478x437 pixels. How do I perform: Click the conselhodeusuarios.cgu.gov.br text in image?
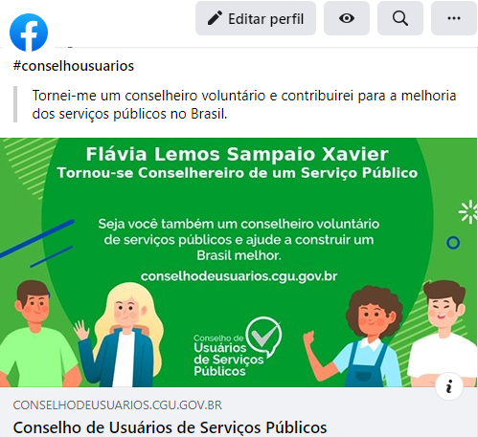pos(239,276)
